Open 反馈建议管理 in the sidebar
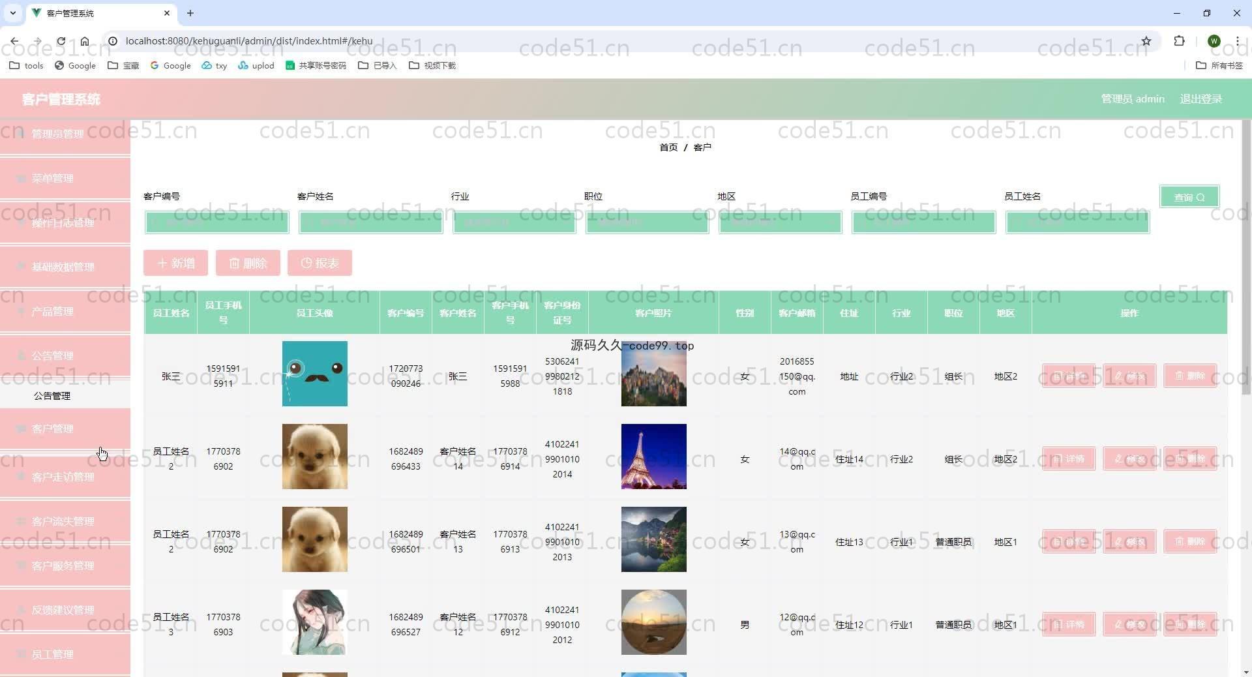1252x677 pixels. (65, 610)
